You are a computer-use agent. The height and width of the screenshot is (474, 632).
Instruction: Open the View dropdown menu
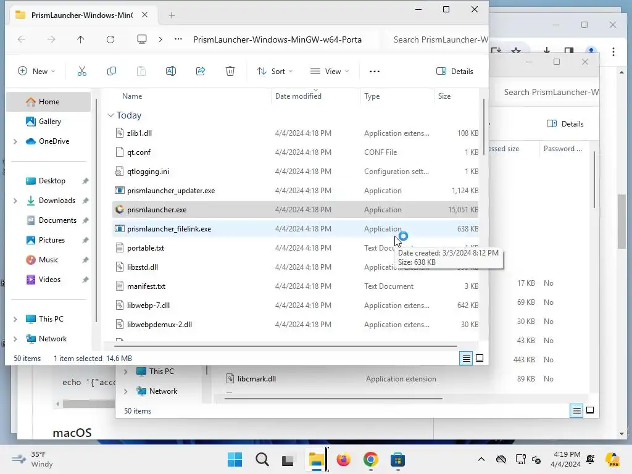[x=330, y=72]
